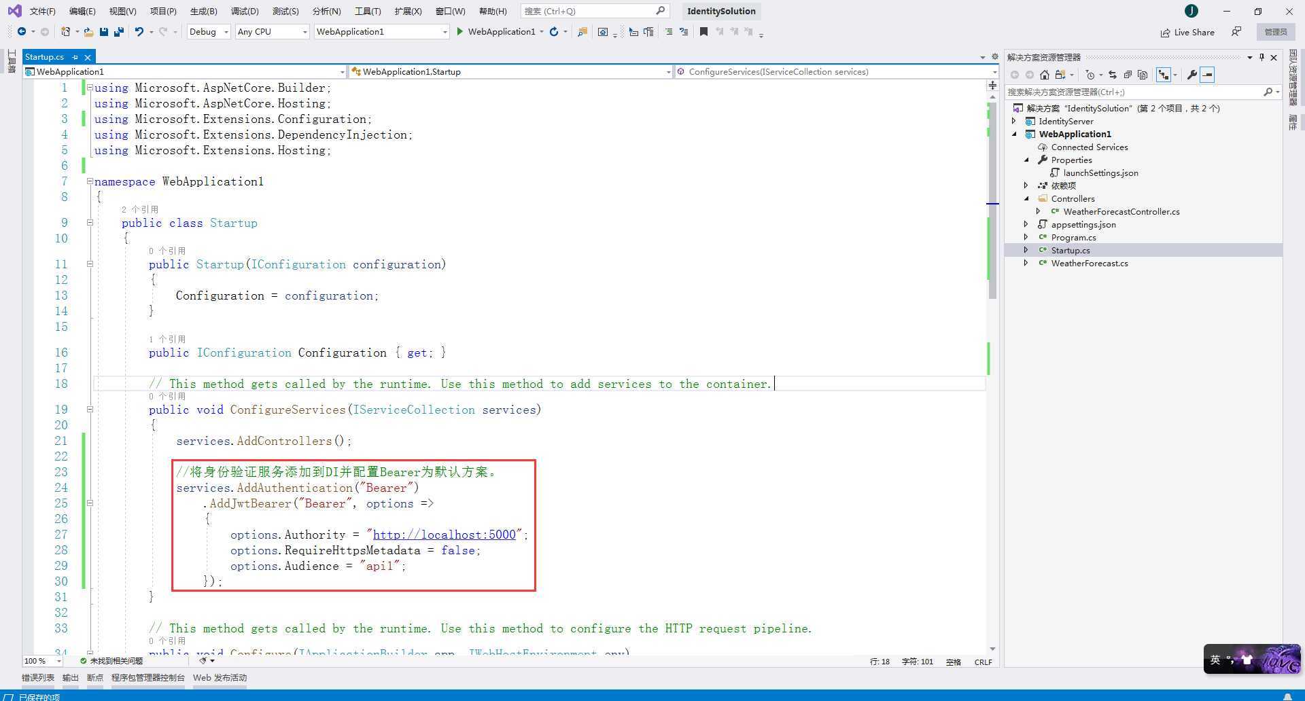The image size is (1305, 701).
Task: Uncomment selected lines icon
Action: click(684, 32)
